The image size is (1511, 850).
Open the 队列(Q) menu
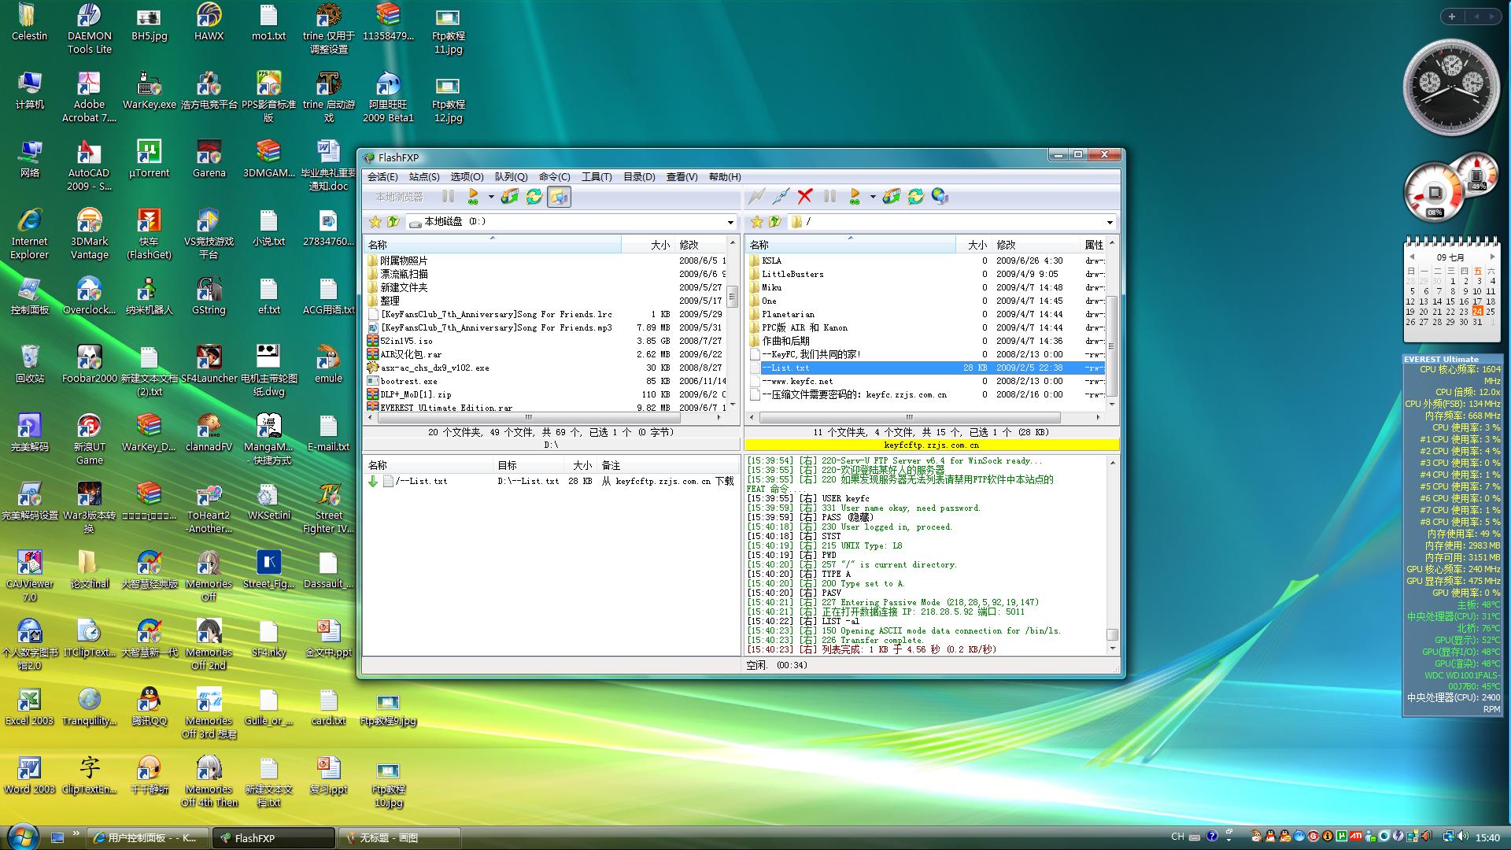pyautogui.click(x=511, y=177)
